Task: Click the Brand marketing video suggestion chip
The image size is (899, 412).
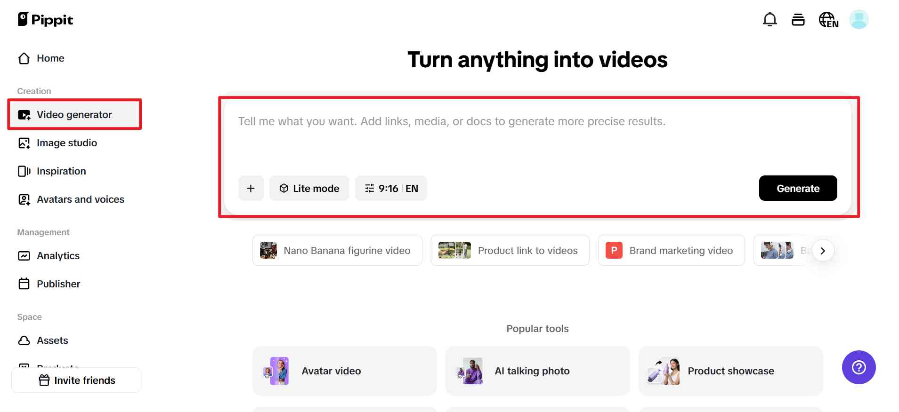Action: click(671, 251)
